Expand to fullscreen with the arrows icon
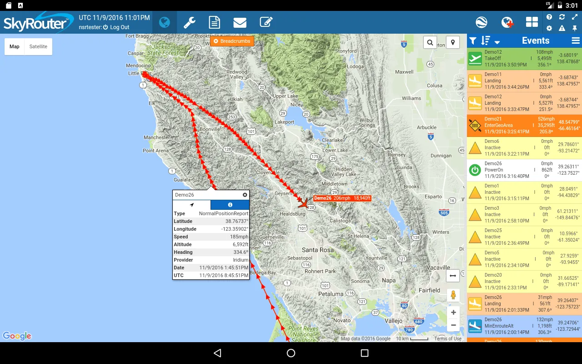The image size is (582, 364). (575, 17)
